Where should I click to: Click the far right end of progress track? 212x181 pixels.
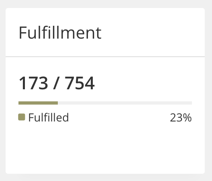click(191, 103)
